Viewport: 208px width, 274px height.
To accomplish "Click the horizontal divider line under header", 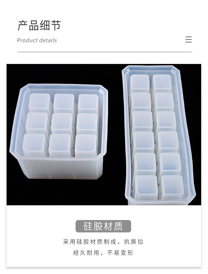I will coord(105,52).
